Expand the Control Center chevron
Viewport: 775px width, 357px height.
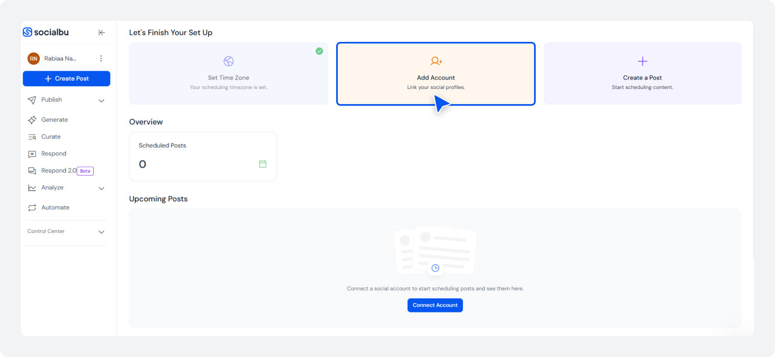(x=102, y=232)
